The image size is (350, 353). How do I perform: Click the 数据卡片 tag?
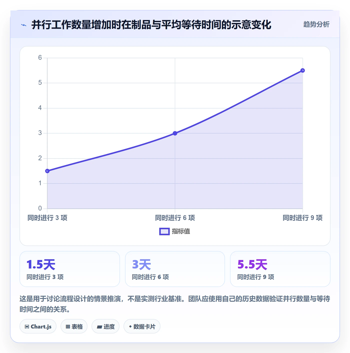pos(142,326)
